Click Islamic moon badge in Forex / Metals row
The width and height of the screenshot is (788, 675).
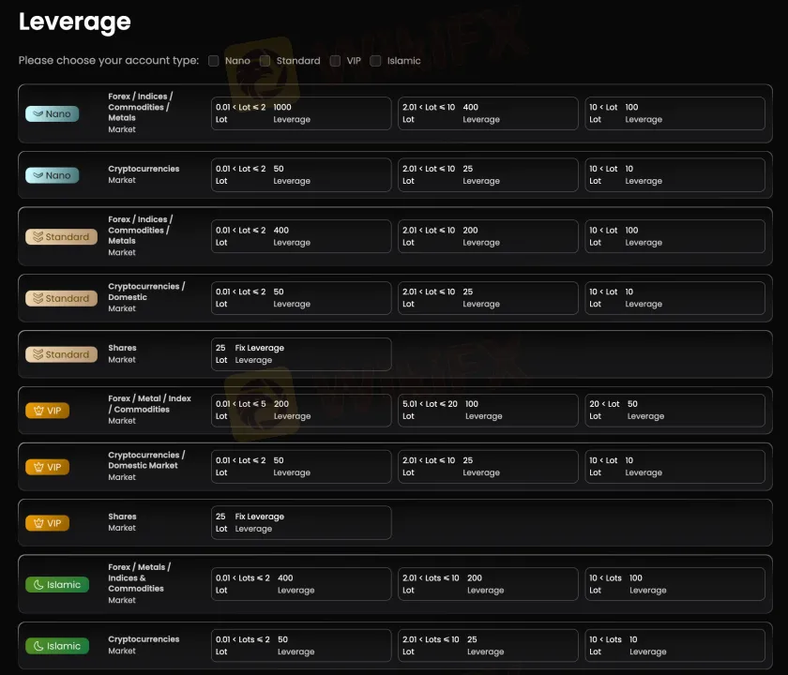(57, 584)
